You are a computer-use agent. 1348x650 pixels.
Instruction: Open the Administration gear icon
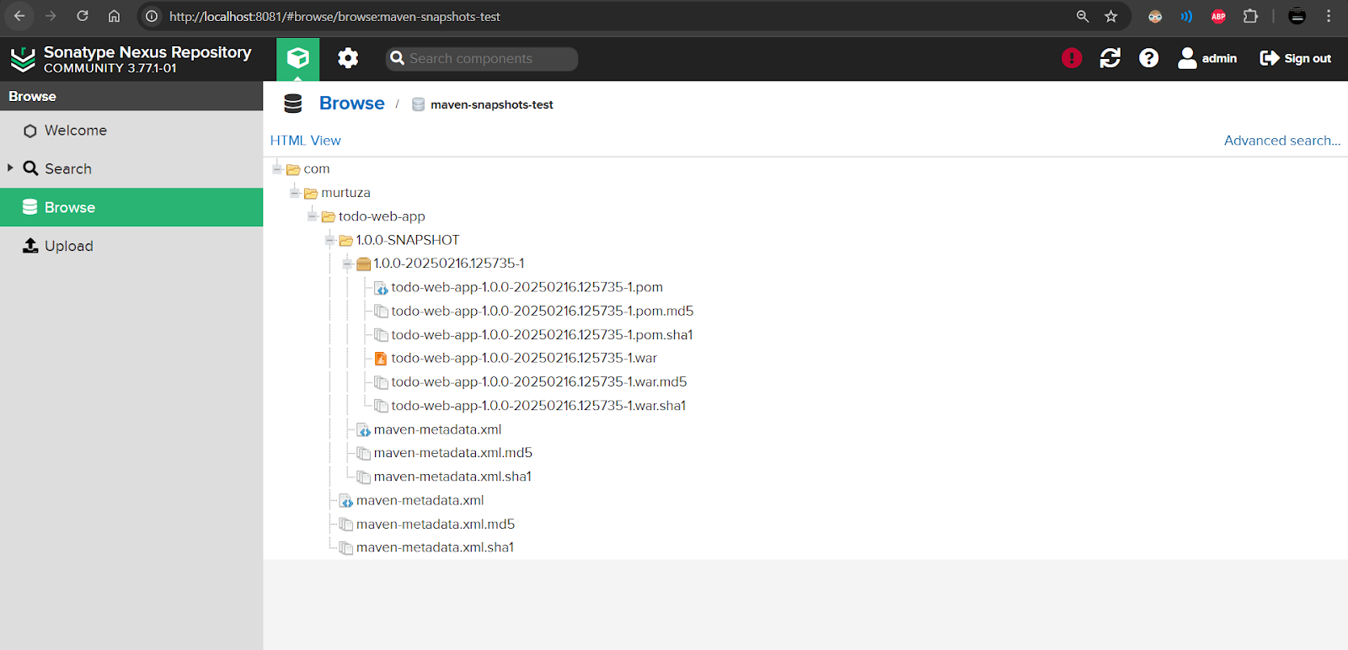[x=348, y=58]
